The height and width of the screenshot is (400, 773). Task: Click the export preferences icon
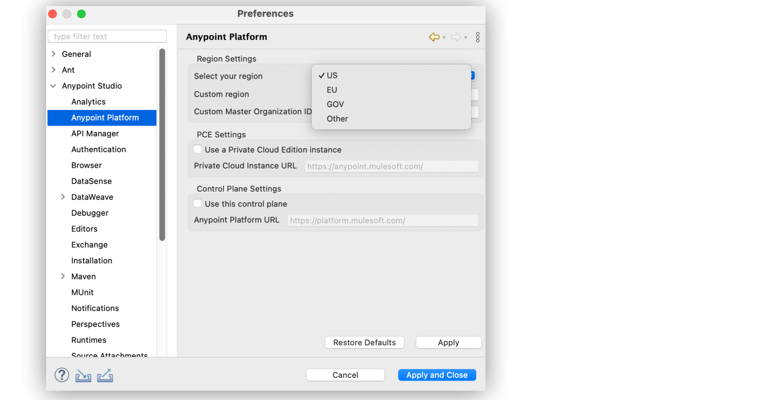tap(105, 376)
